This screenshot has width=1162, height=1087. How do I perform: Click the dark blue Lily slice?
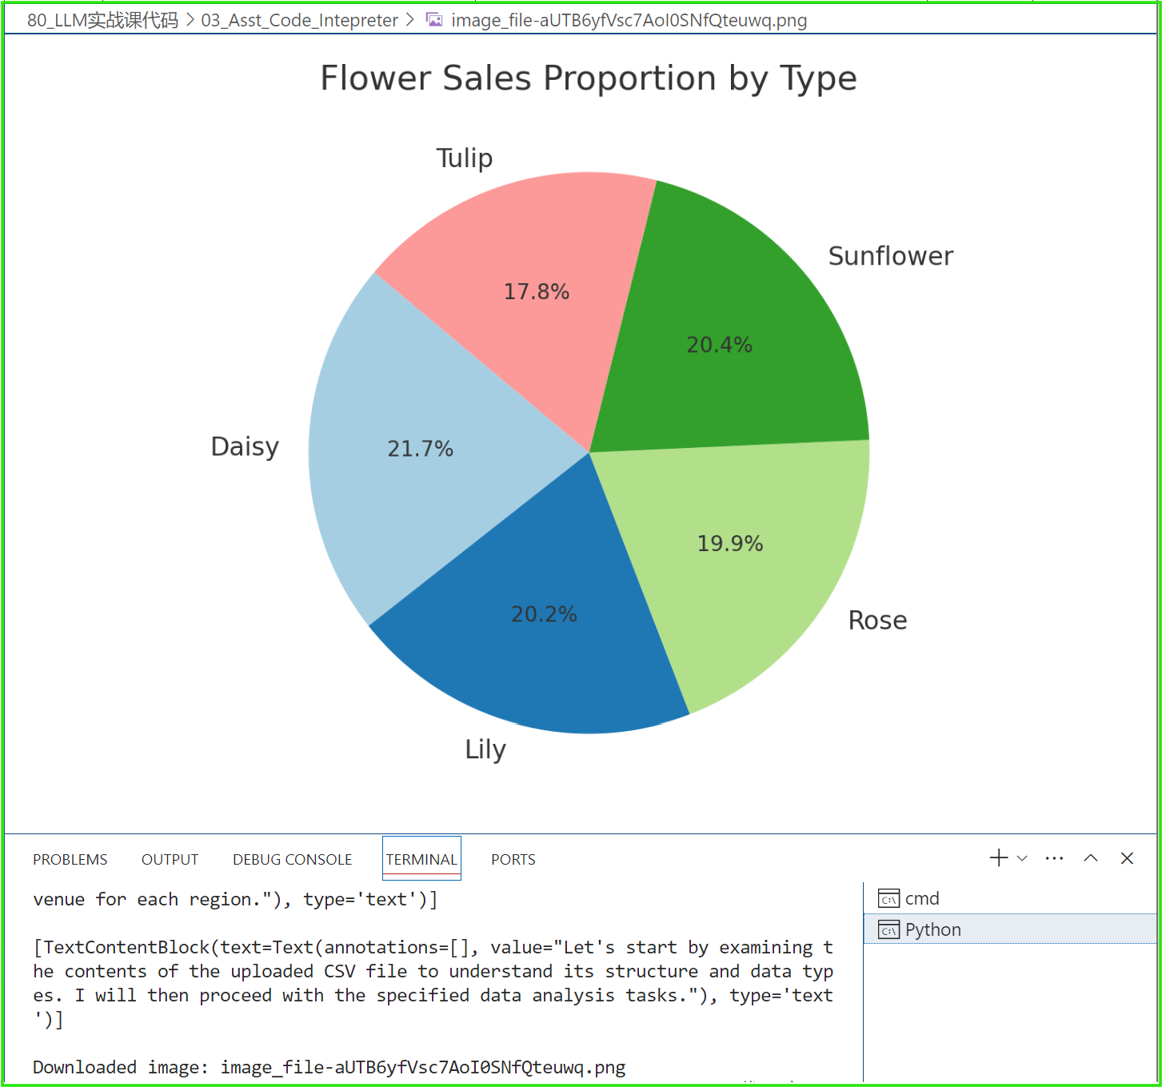click(x=536, y=632)
